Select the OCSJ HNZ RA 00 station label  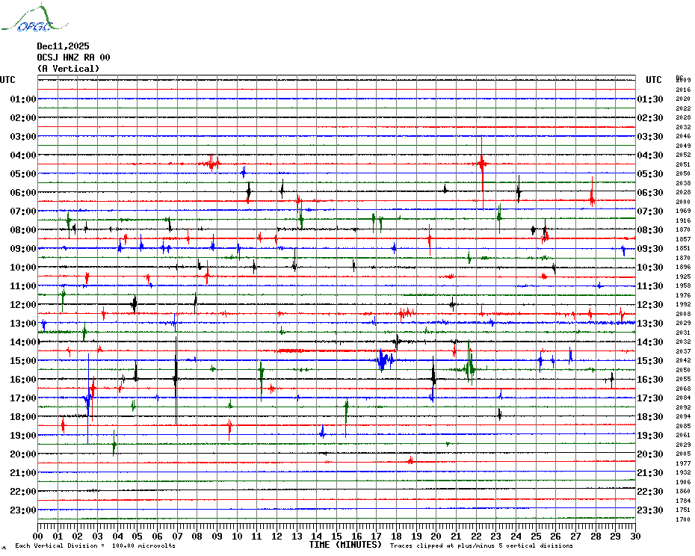pyautogui.click(x=73, y=58)
